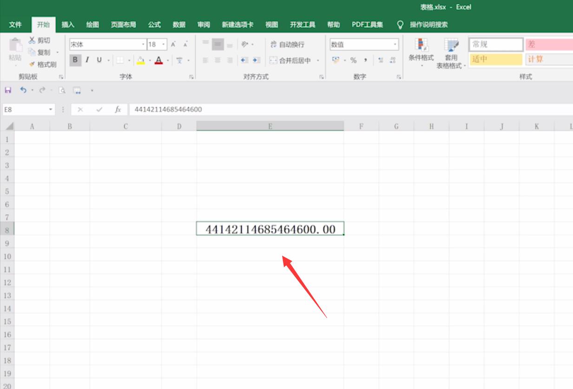The height and width of the screenshot is (389, 573).
Task: Click the Copy (复制) icon
Action: tap(32, 53)
